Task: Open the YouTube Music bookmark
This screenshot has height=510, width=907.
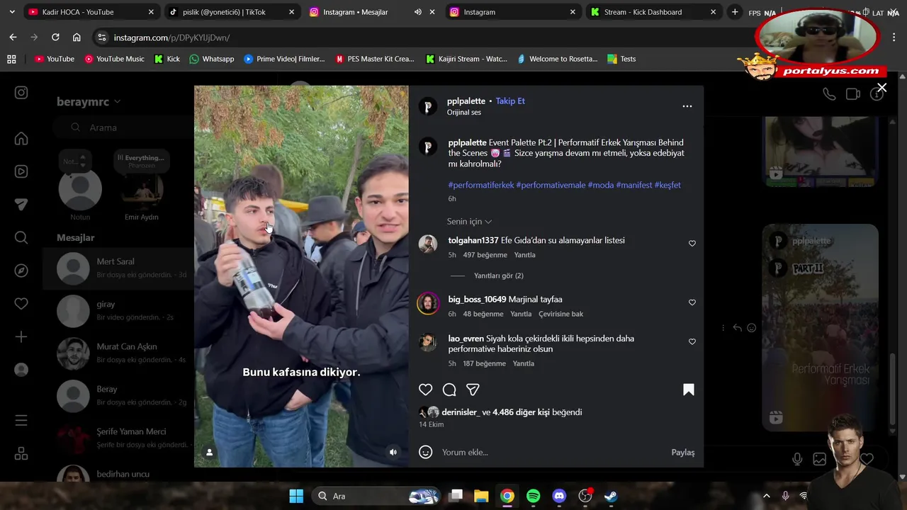Action: [x=114, y=59]
